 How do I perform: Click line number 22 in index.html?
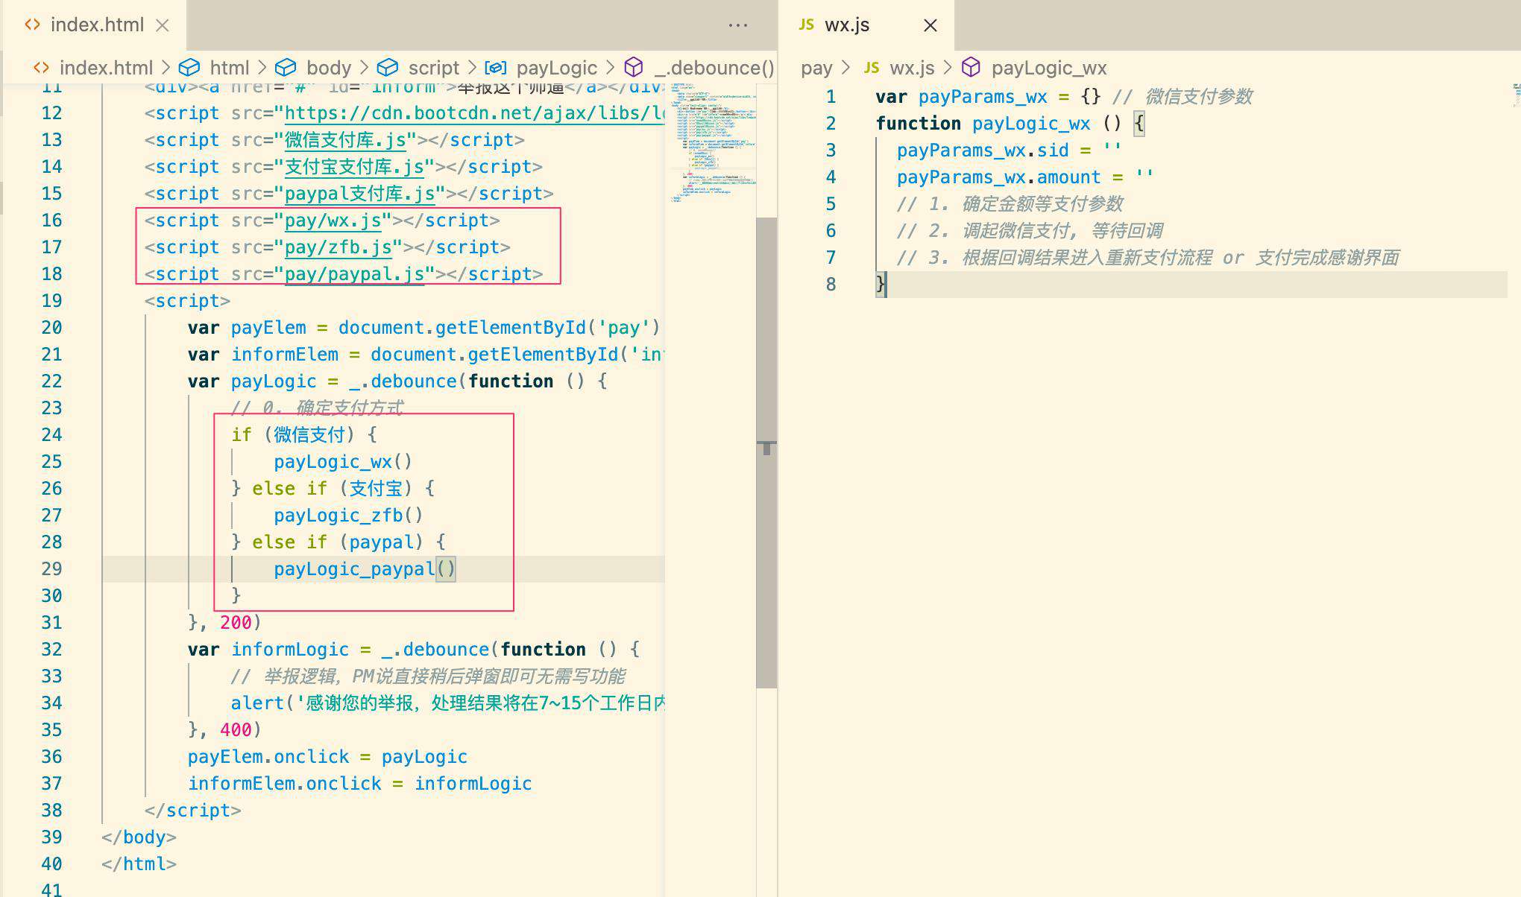pos(51,381)
